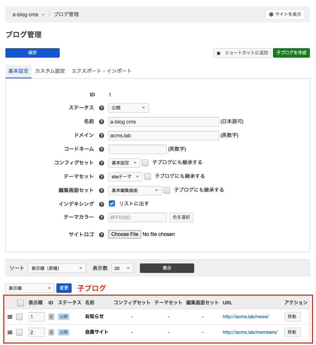316x345 pixels.
Task: Uncheck the リストに出す indexing checkbox
Action: [x=112, y=204]
